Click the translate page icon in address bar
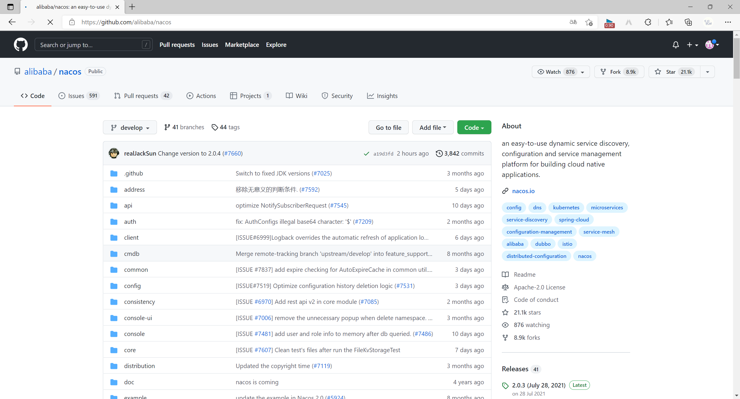 (x=573, y=22)
